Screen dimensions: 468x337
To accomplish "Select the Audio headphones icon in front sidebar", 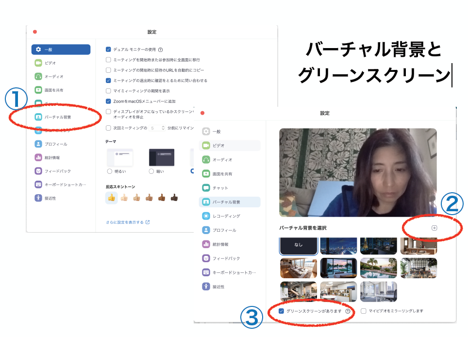I will (206, 160).
